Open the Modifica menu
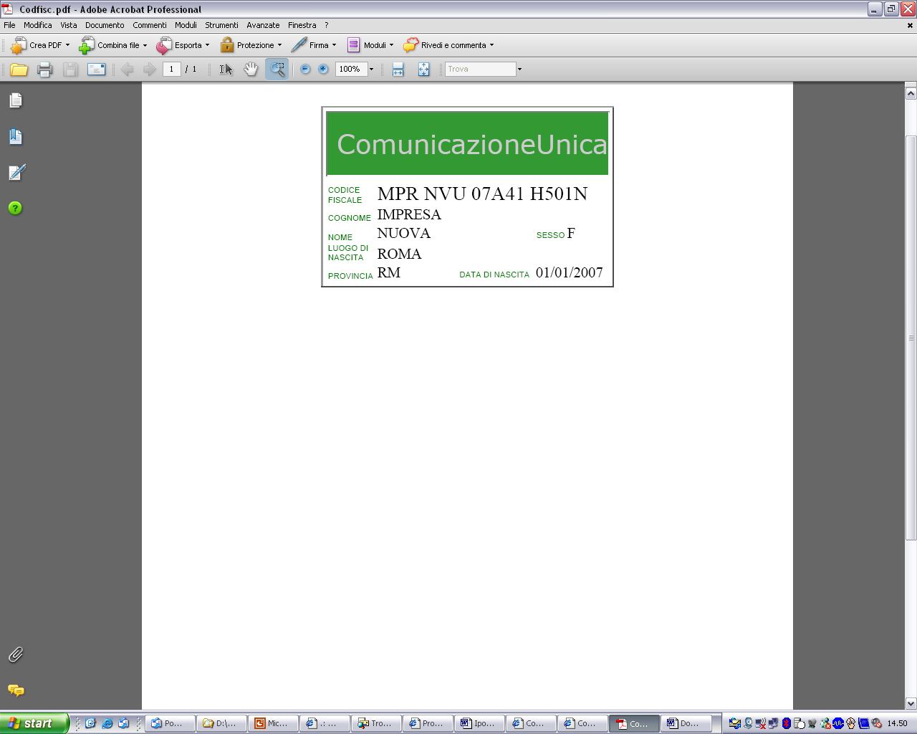The width and height of the screenshot is (917, 734). [x=38, y=25]
